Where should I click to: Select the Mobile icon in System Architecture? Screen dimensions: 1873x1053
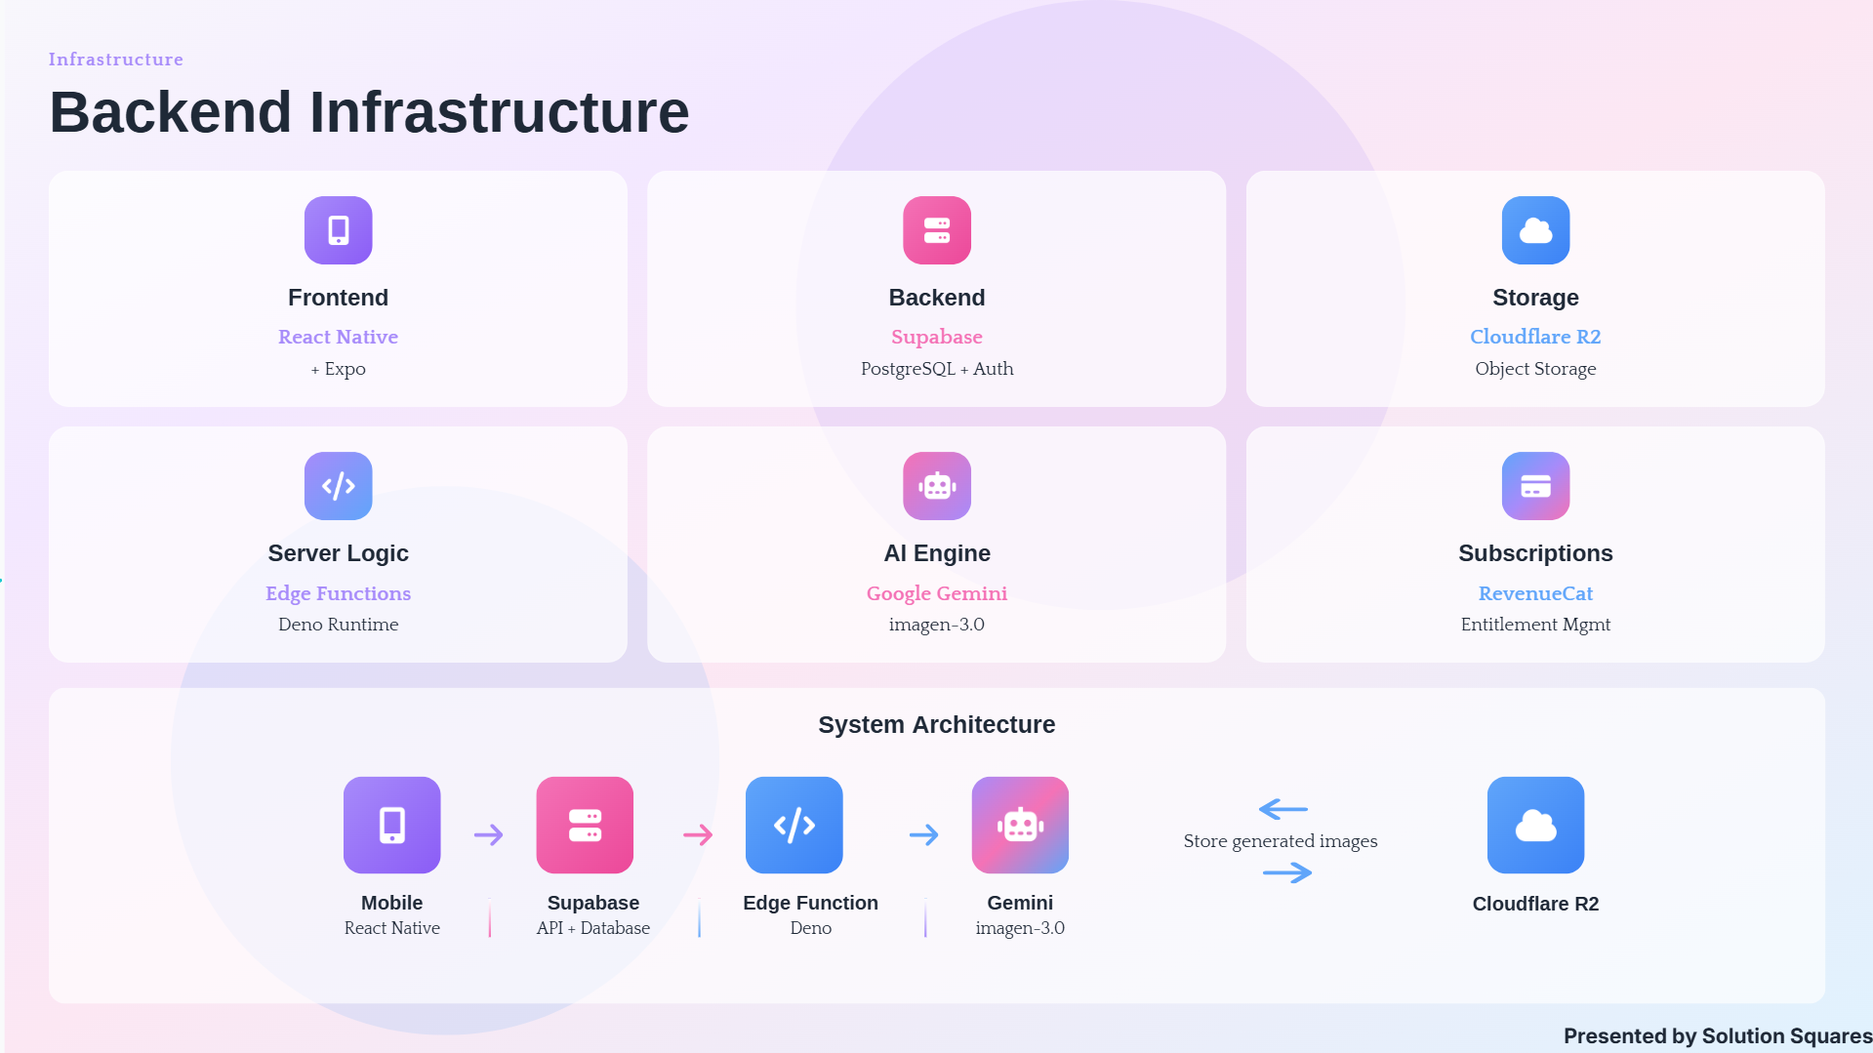[x=392, y=825]
